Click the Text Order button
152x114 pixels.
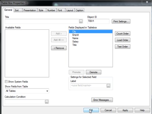click(123, 47)
